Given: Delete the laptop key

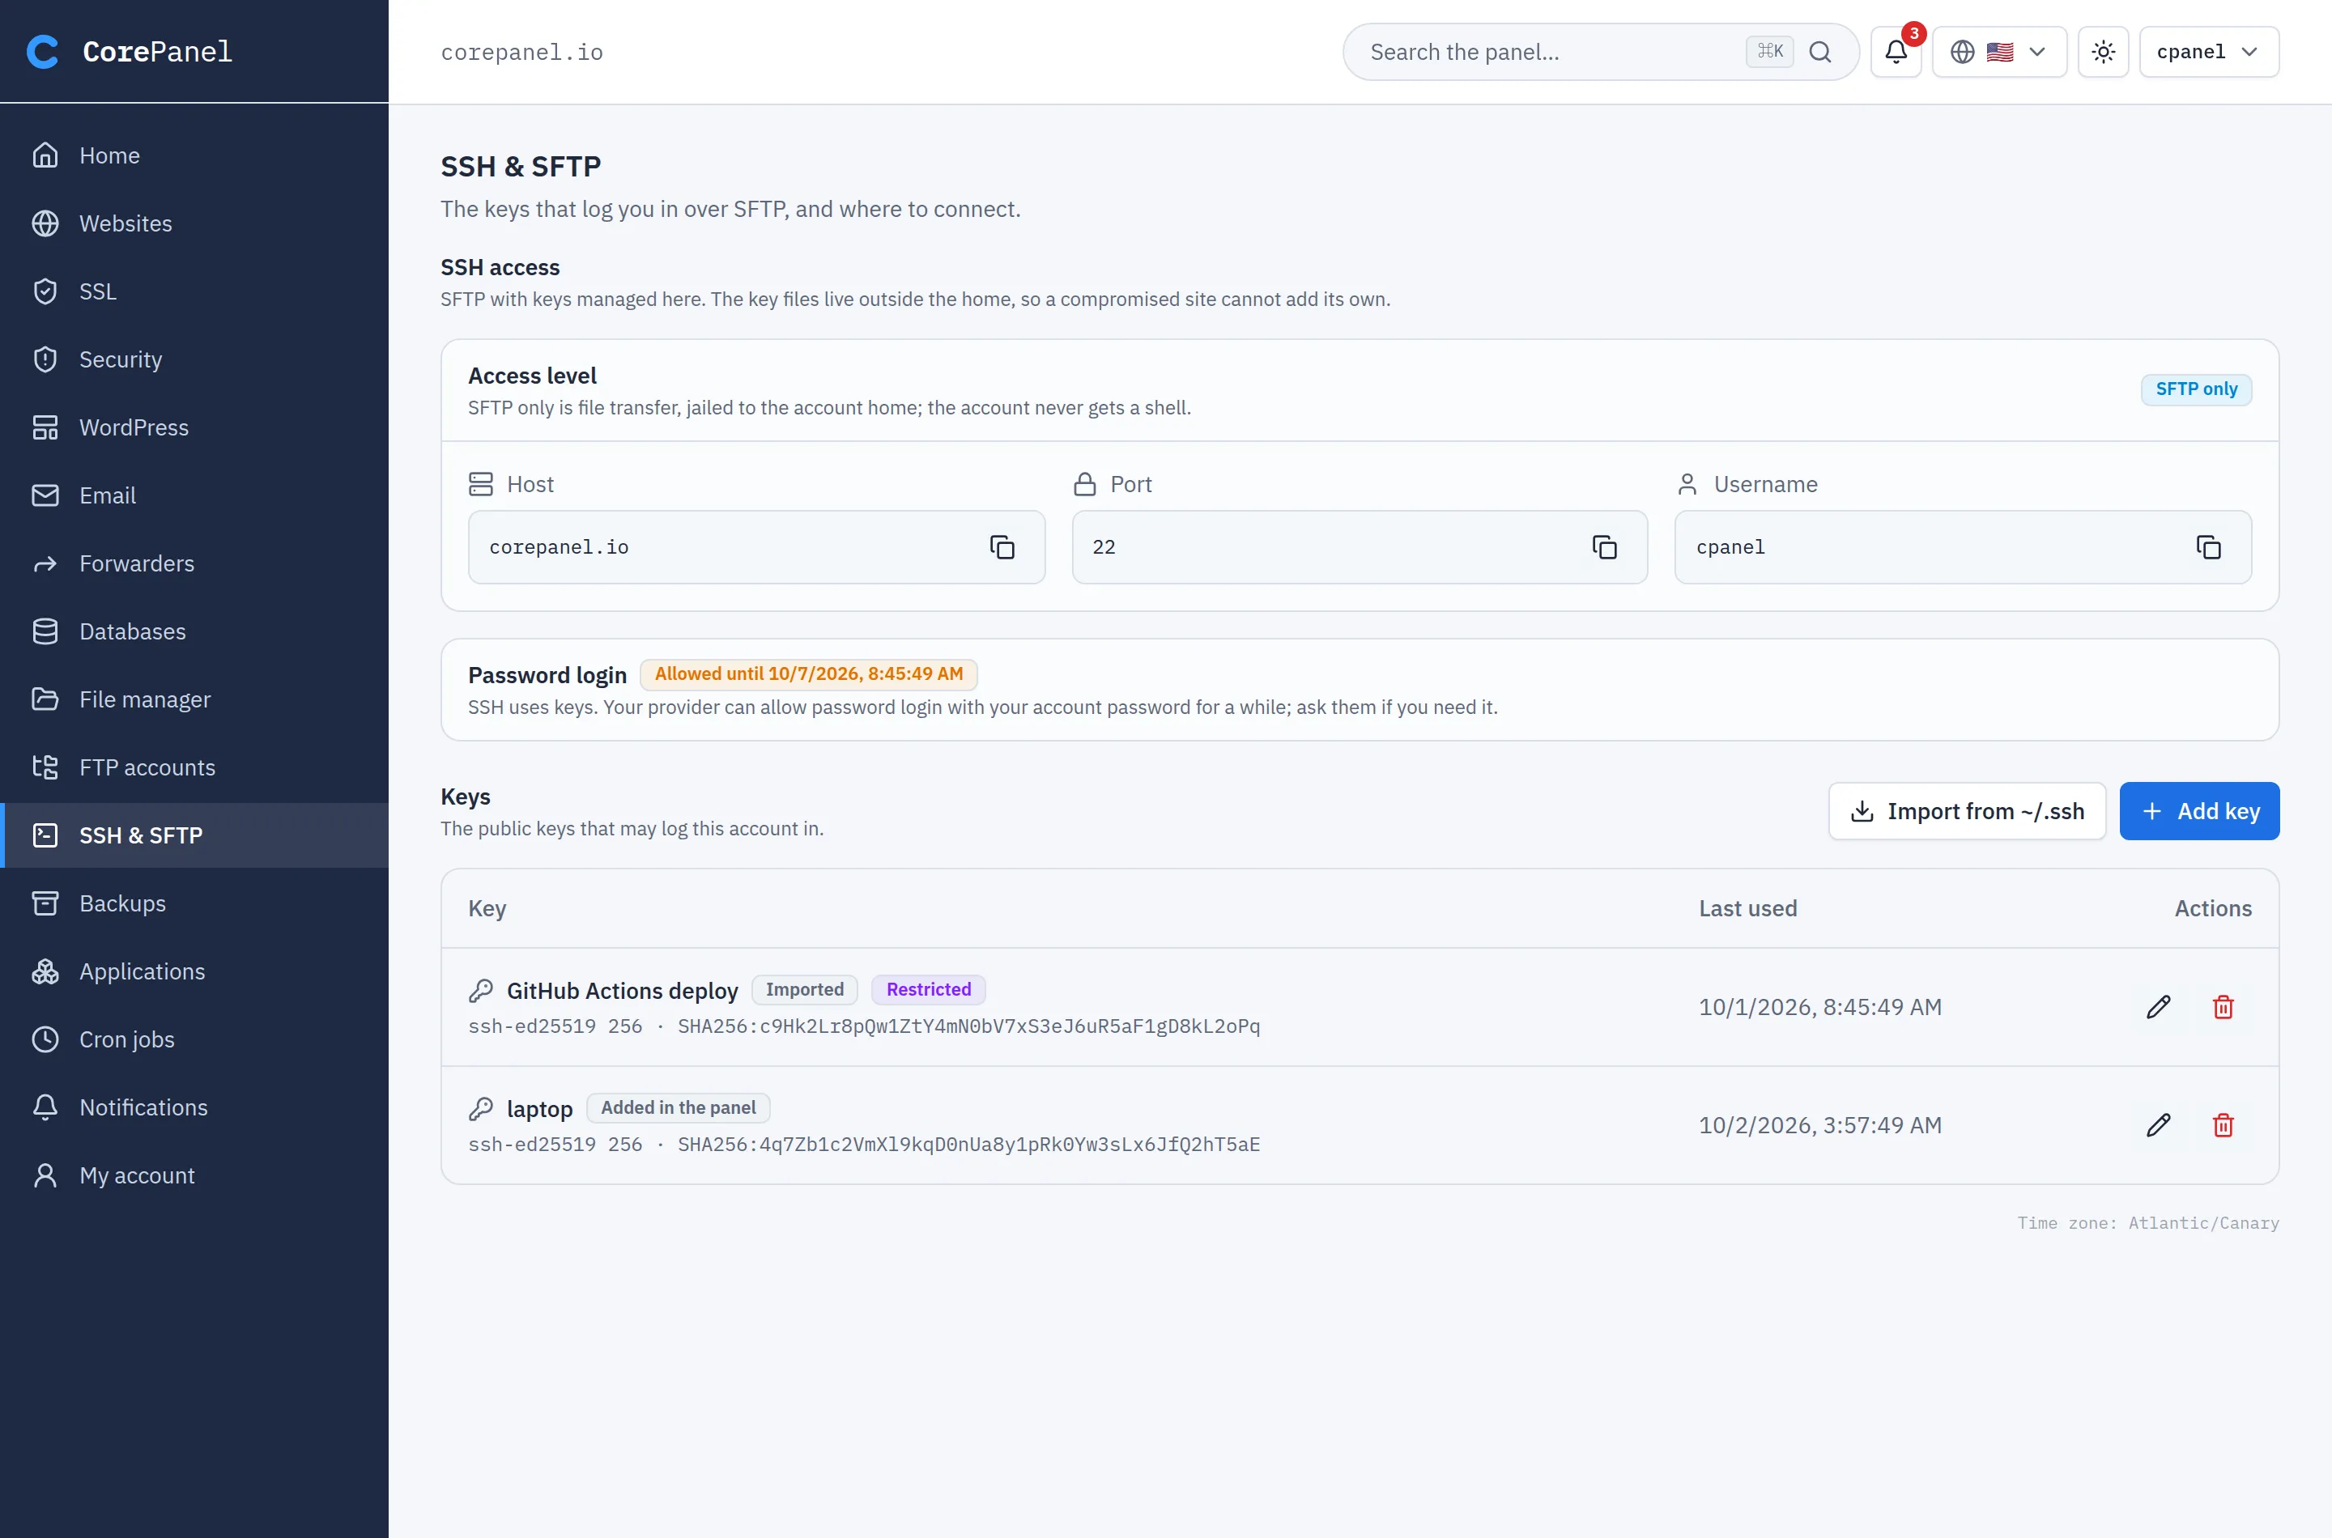Looking at the screenshot, I should [x=2223, y=1125].
